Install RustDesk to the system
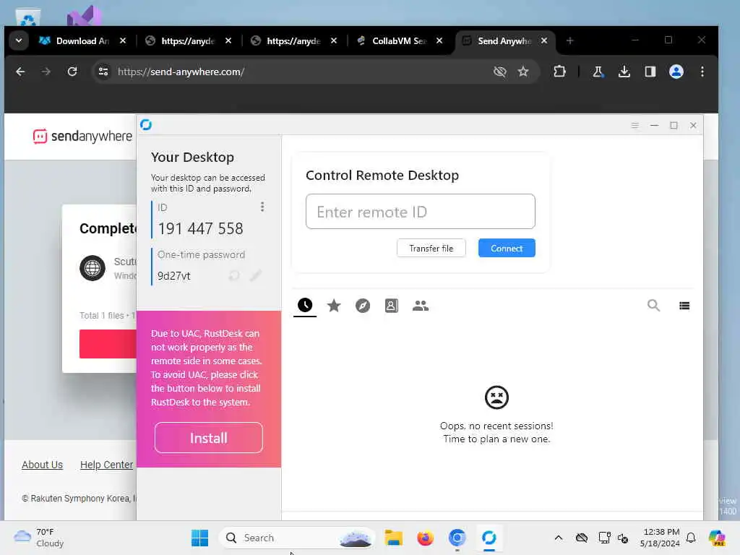This screenshot has height=555, width=740. [209, 438]
